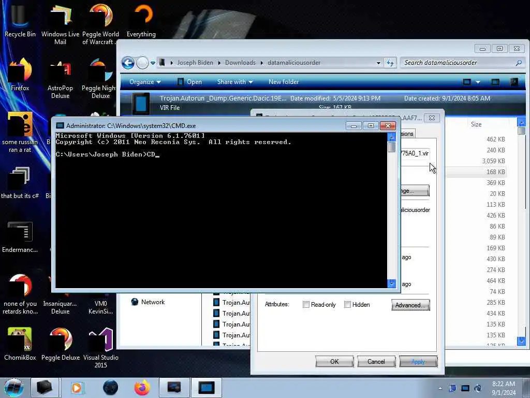Click the CMD command prompt area
The width and height of the screenshot is (530, 398).
[221, 210]
